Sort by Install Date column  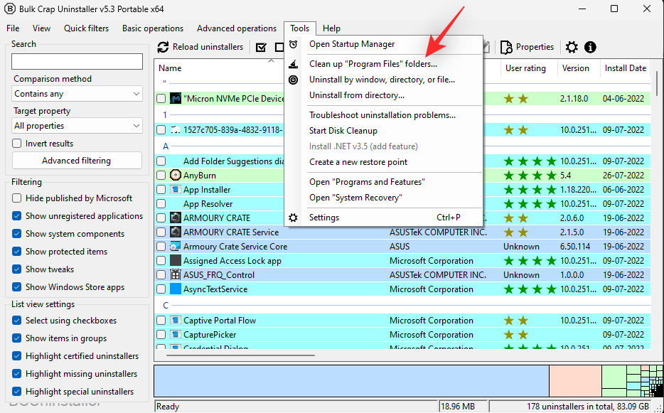626,68
